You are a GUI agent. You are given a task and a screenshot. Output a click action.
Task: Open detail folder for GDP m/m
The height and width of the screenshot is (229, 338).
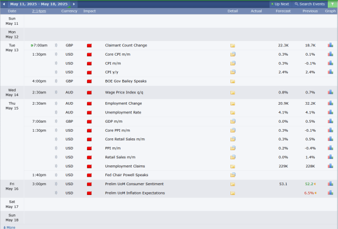click(x=233, y=122)
